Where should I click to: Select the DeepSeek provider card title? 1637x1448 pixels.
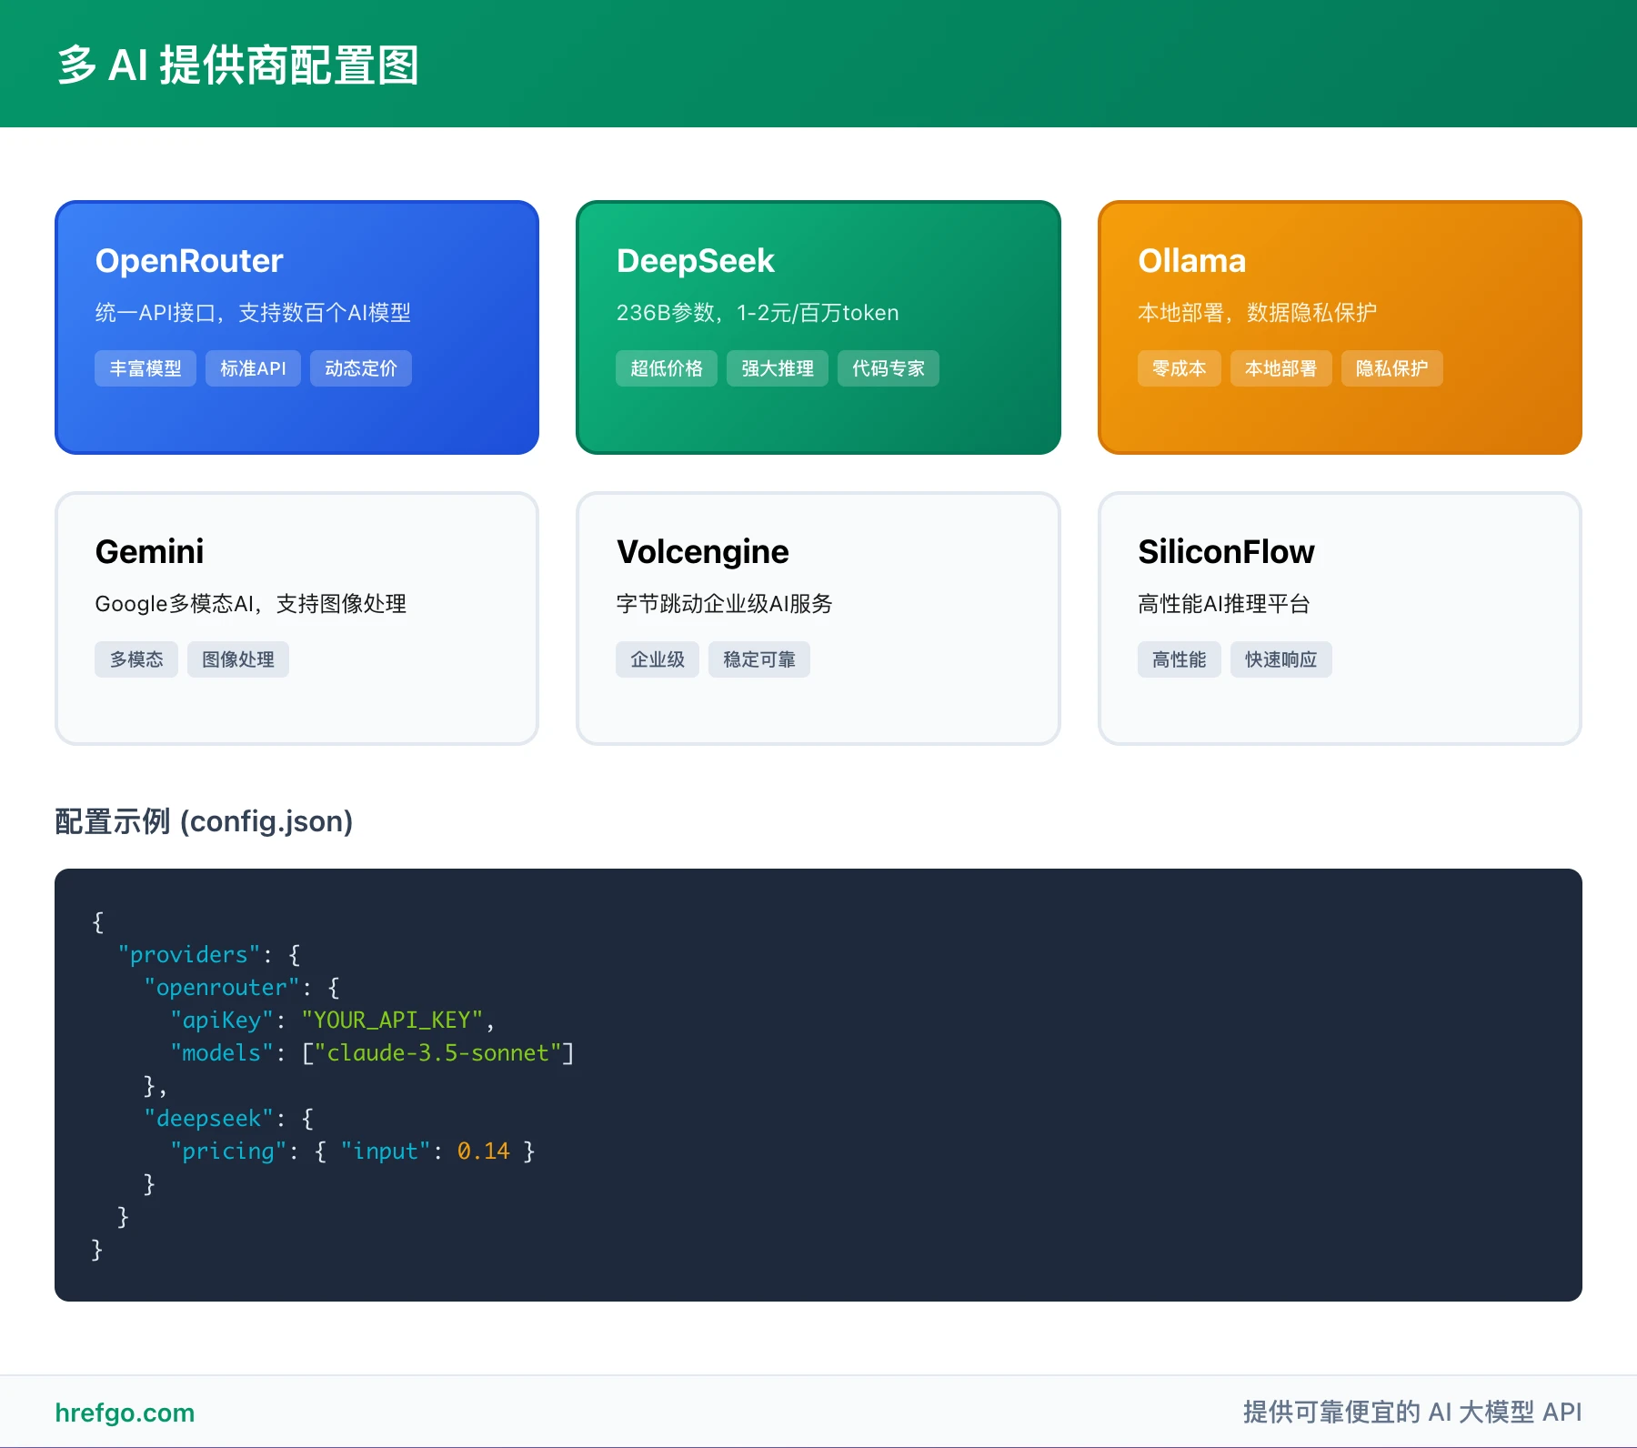point(696,261)
